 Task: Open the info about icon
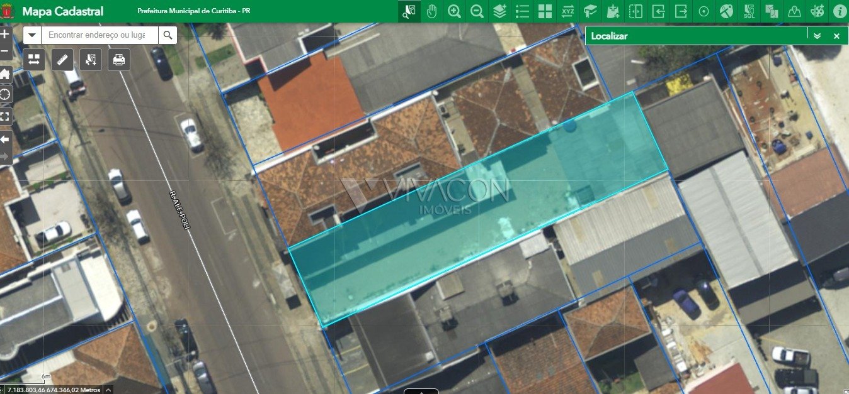pos(839,11)
